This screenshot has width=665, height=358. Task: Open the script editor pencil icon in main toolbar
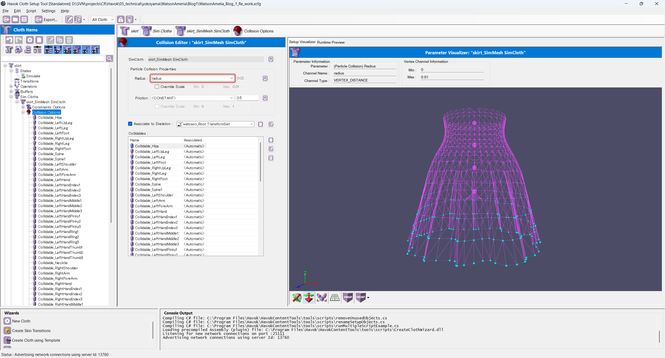tap(69, 19)
